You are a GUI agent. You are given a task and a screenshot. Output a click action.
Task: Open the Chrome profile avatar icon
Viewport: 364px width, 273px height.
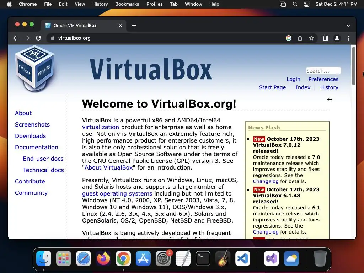337,38
